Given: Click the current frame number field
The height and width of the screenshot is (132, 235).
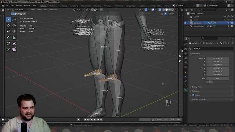Looking at the screenshot, I should point(145,120).
